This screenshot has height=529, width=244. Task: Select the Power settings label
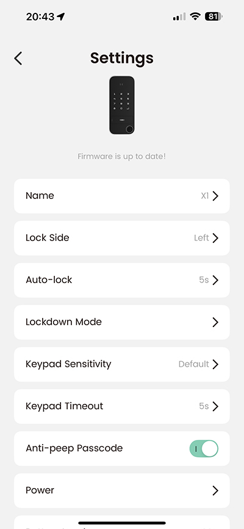40,490
